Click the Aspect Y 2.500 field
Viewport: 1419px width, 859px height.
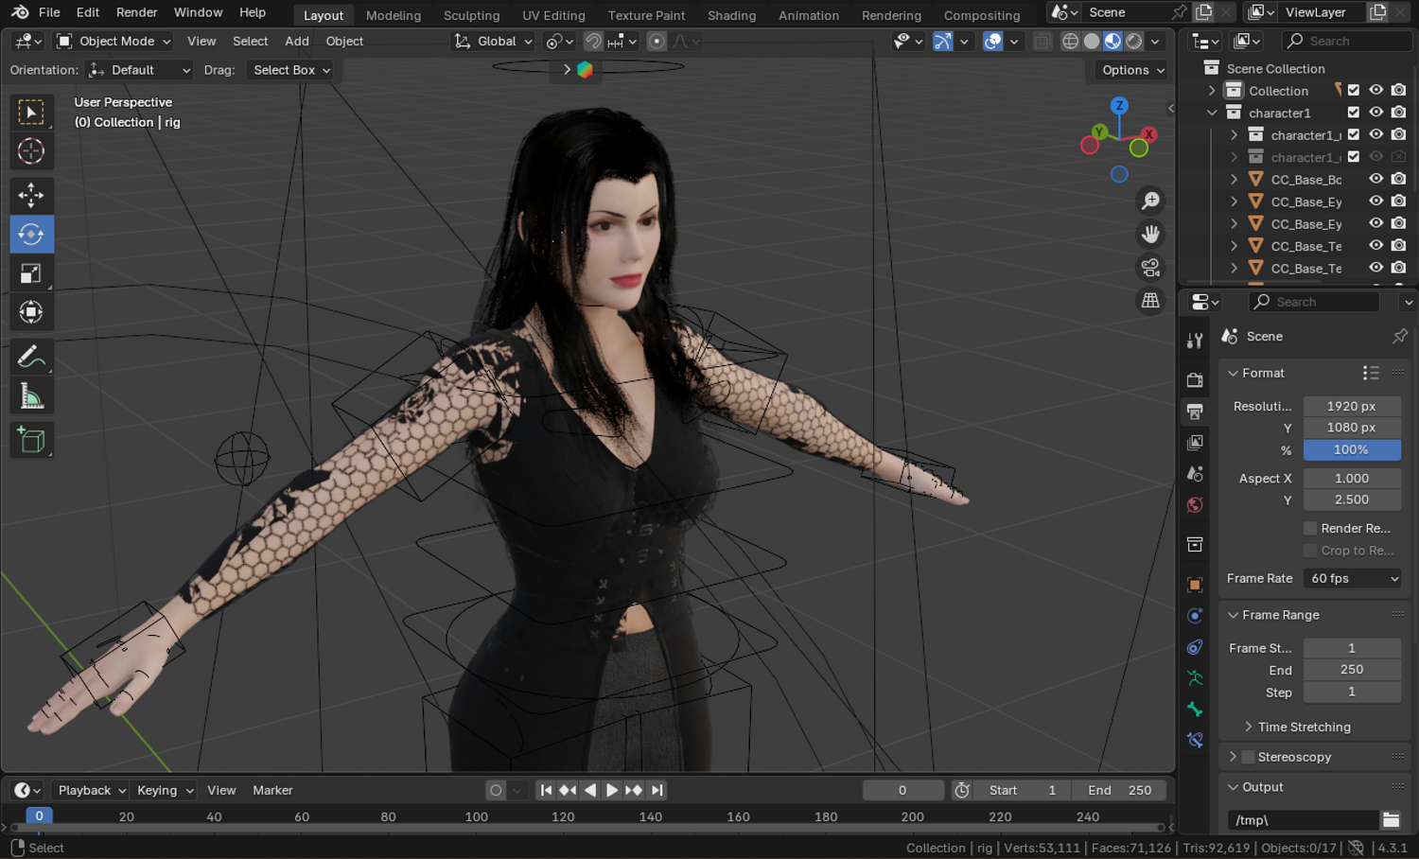coord(1352,500)
